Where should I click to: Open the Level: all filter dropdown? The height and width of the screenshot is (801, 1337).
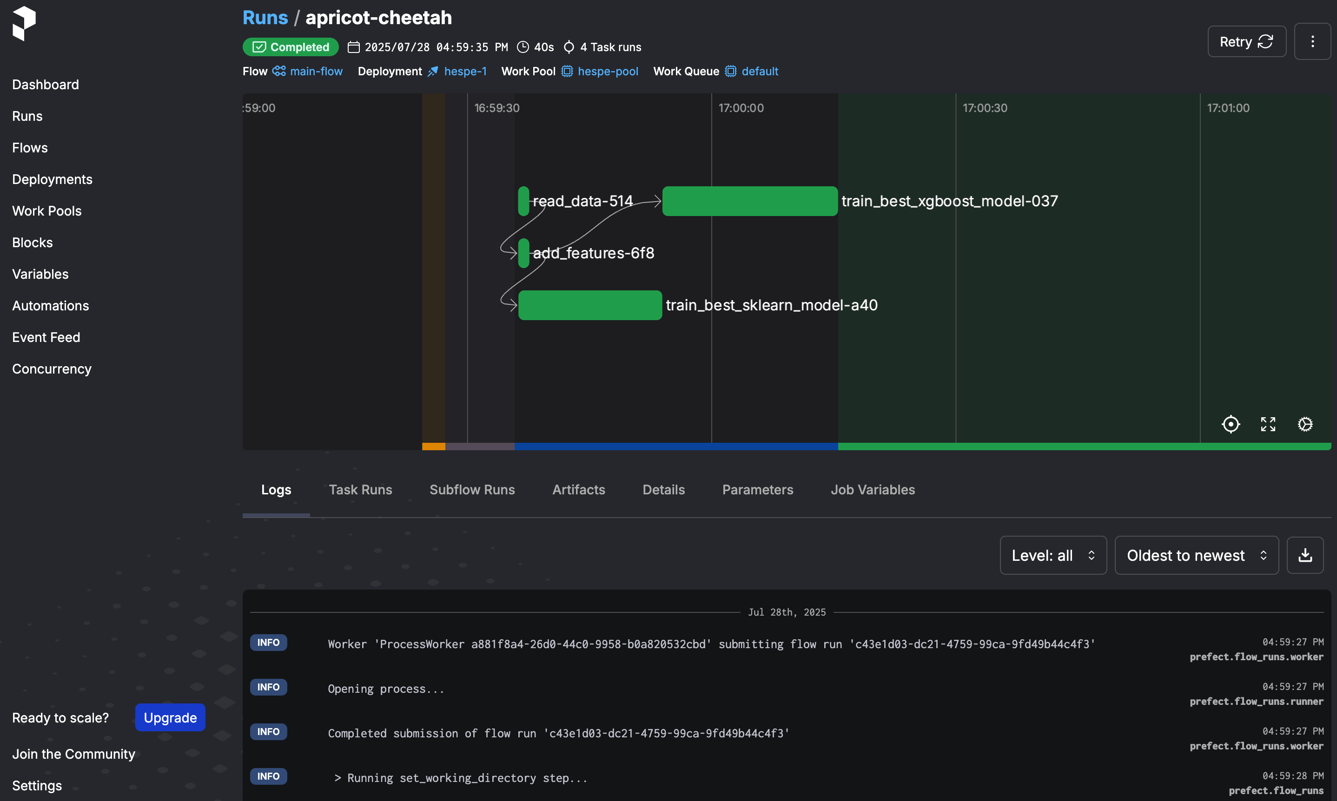click(1052, 555)
